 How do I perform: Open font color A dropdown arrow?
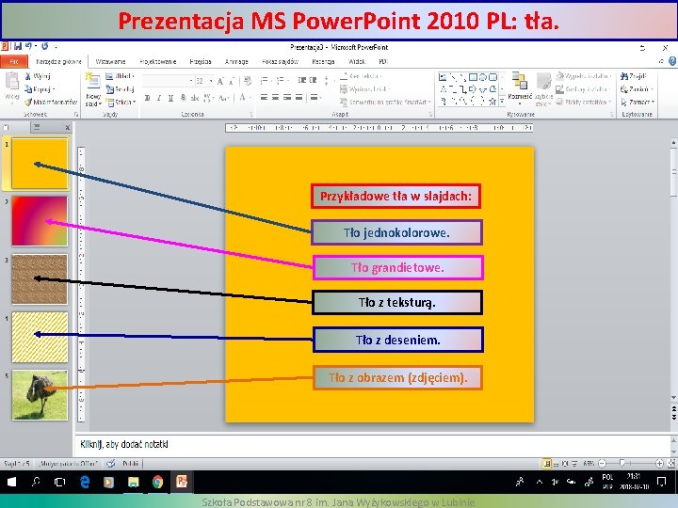tap(250, 98)
